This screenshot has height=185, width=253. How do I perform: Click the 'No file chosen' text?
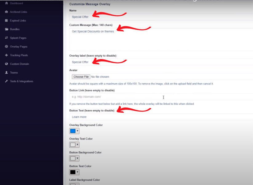[x=100, y=77]
